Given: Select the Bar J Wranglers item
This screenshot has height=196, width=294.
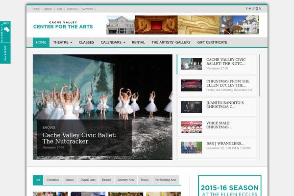Looking at the screenshot, I should pos(217,147).
